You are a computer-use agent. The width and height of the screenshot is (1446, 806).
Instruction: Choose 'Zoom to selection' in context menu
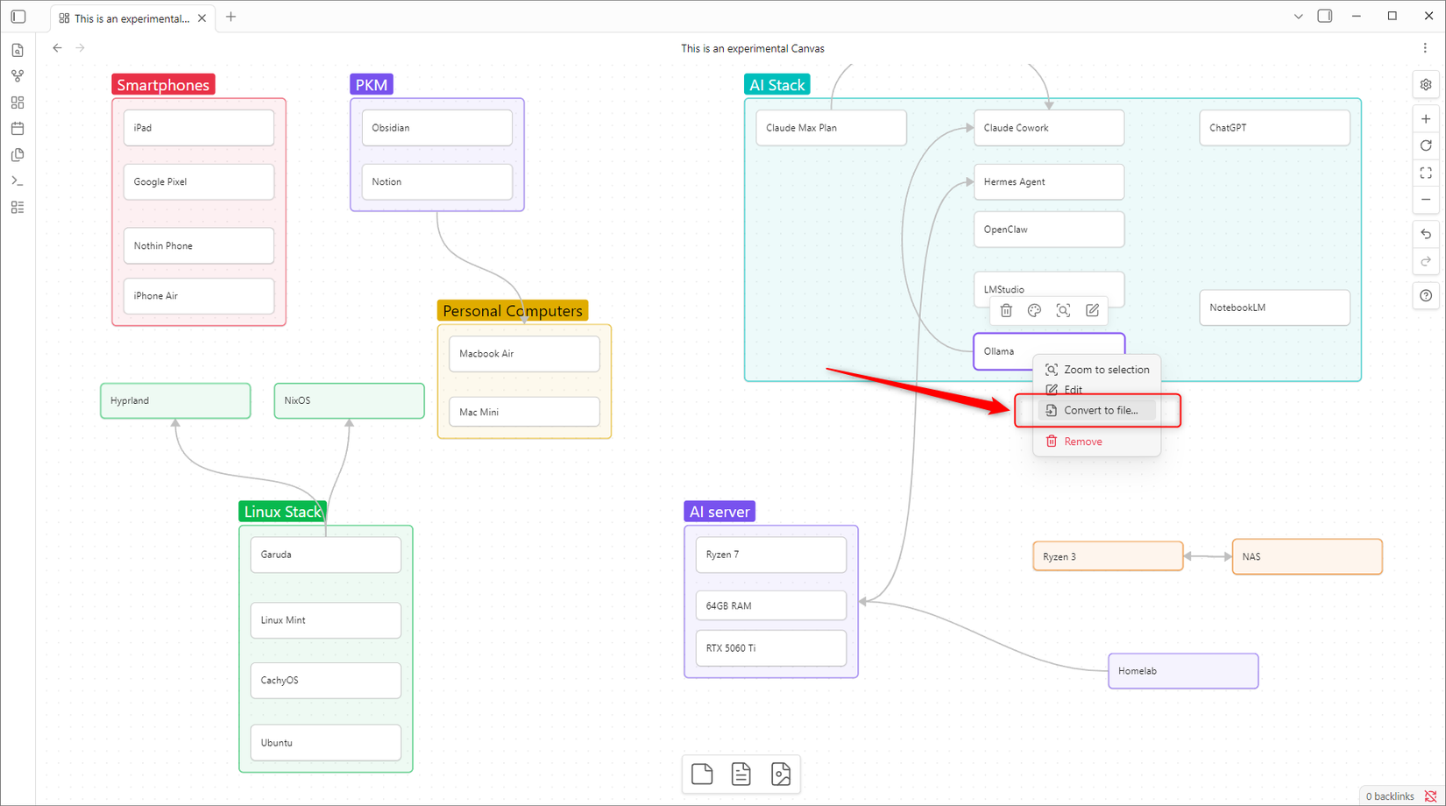[x=1097, y=370]
